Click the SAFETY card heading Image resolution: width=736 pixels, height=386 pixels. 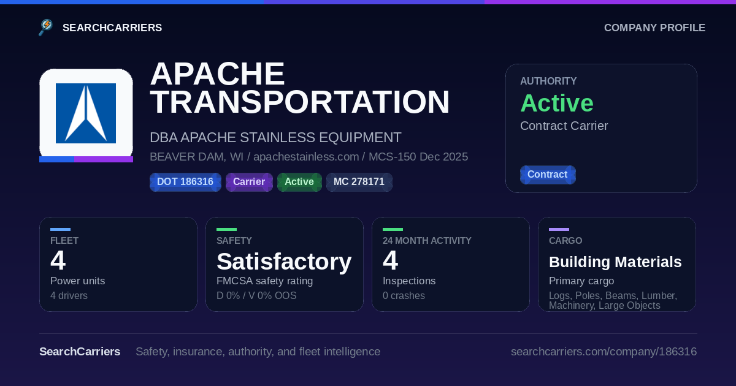tap(234, 241)
